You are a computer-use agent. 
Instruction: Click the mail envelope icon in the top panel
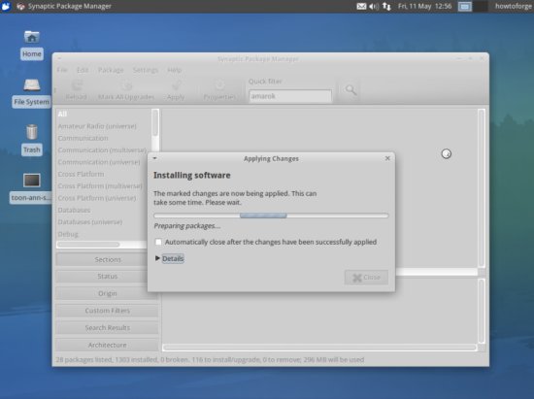pos(361,6)
